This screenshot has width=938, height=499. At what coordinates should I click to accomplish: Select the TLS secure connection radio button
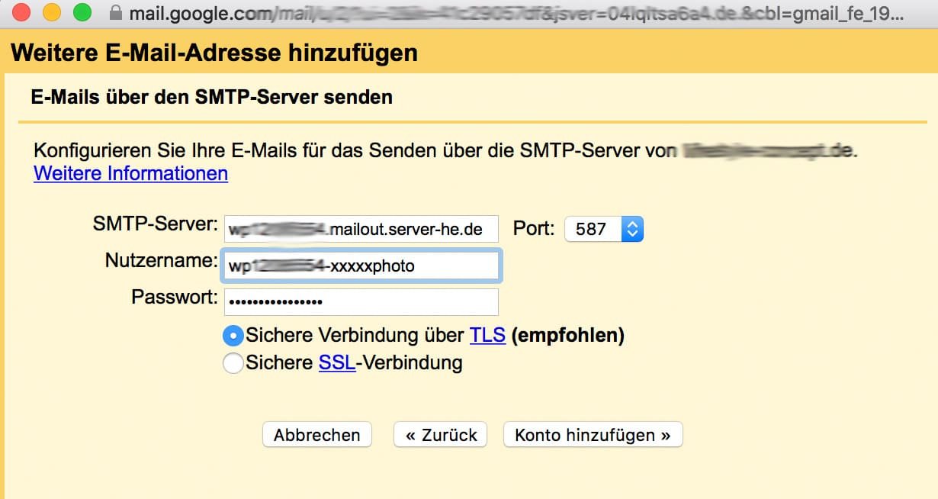(x=233, y=336)
